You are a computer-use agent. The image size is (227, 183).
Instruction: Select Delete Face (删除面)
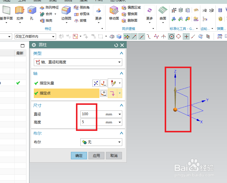(130, 20)
